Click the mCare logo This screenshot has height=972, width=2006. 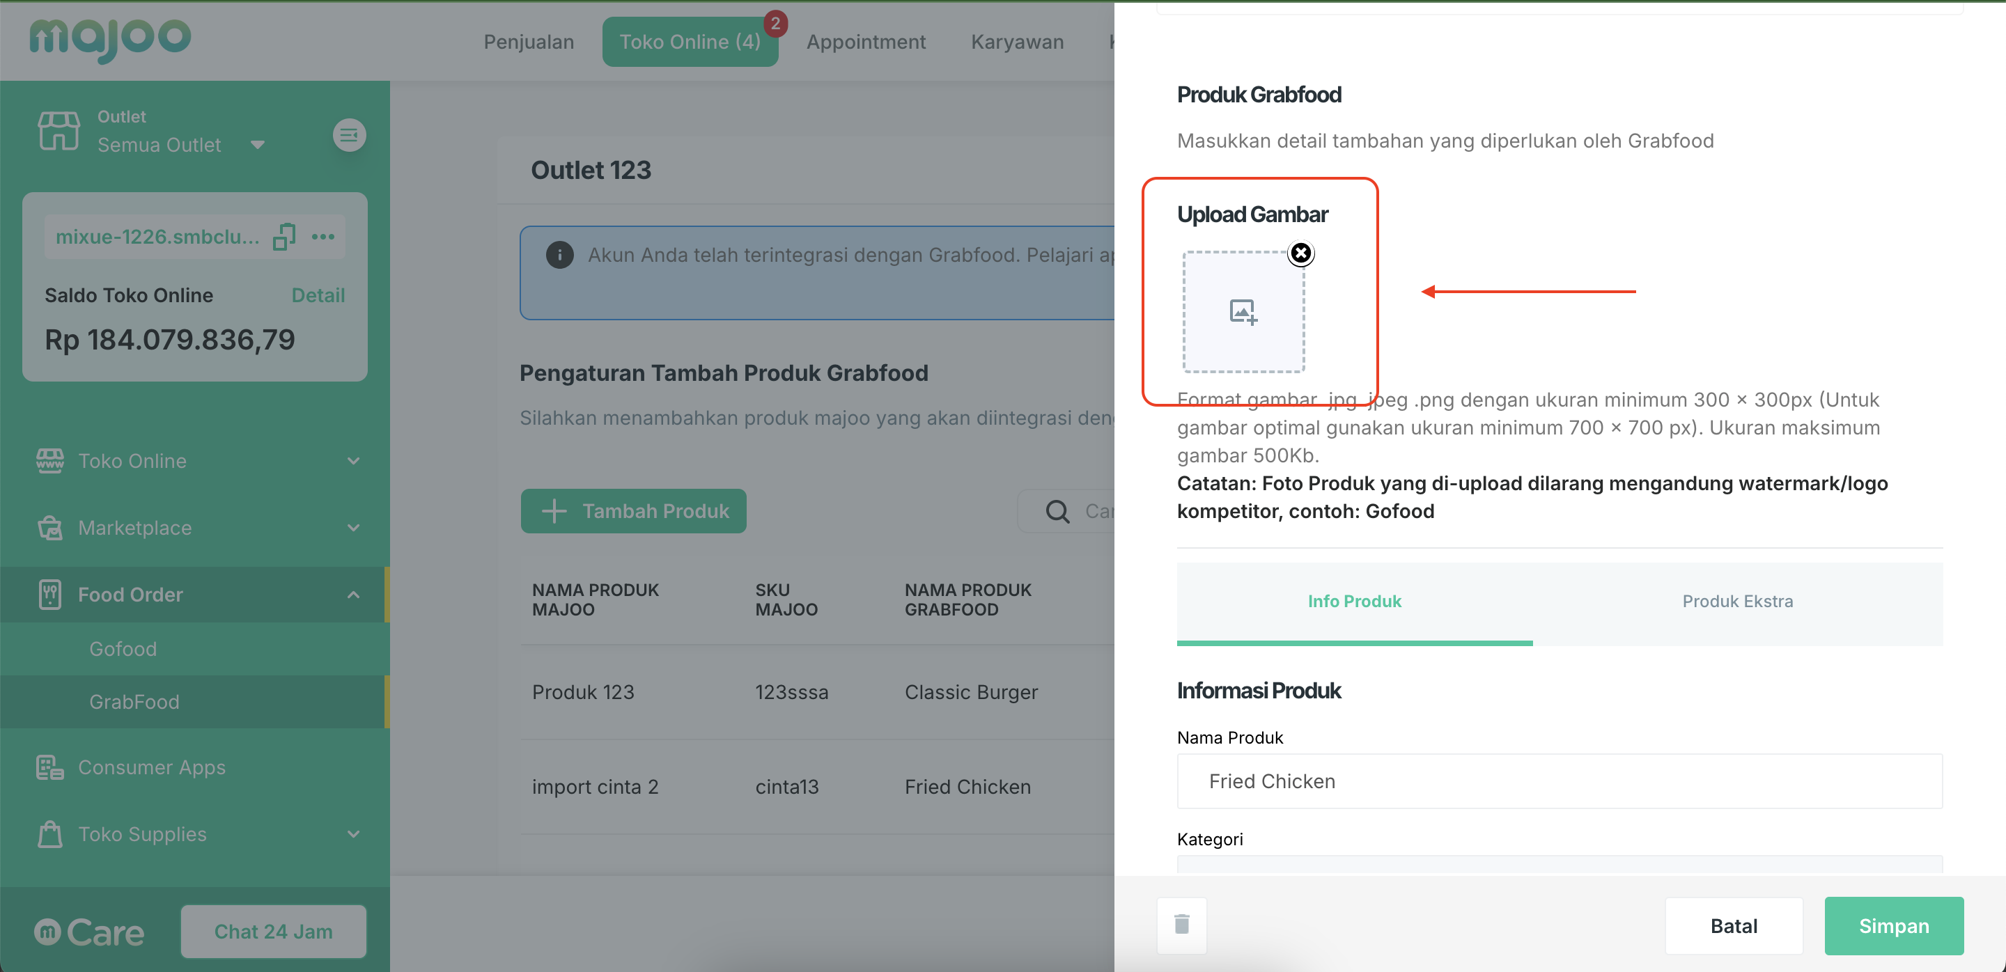click(90, 932)
